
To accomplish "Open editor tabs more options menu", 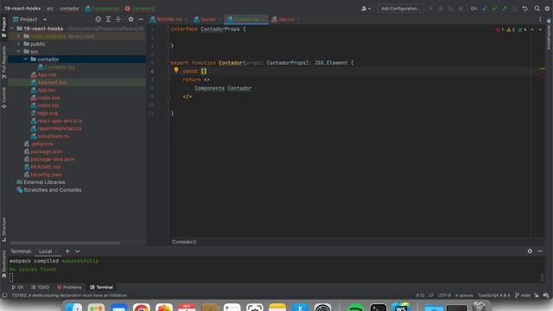I will [540, 19].
